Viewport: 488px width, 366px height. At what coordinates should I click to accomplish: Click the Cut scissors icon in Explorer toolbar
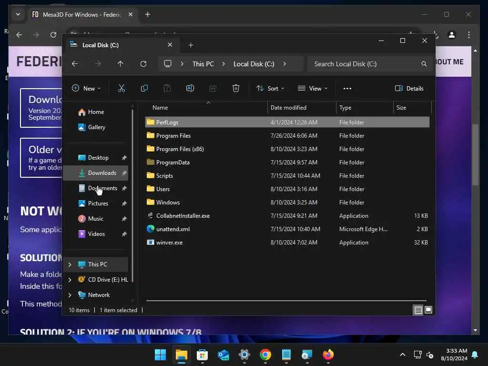pyautogui.click(x=122, y=88)
